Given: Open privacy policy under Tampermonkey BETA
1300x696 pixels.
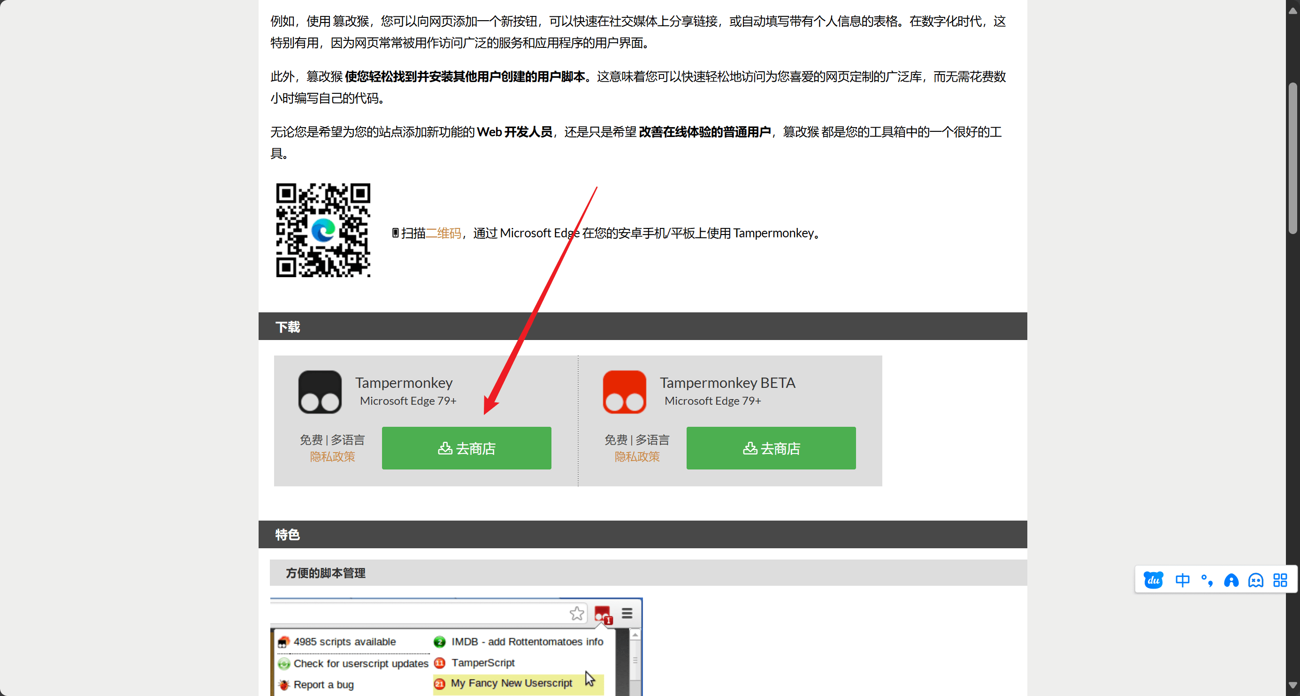Looking at the screenshot, I should 637,456.
